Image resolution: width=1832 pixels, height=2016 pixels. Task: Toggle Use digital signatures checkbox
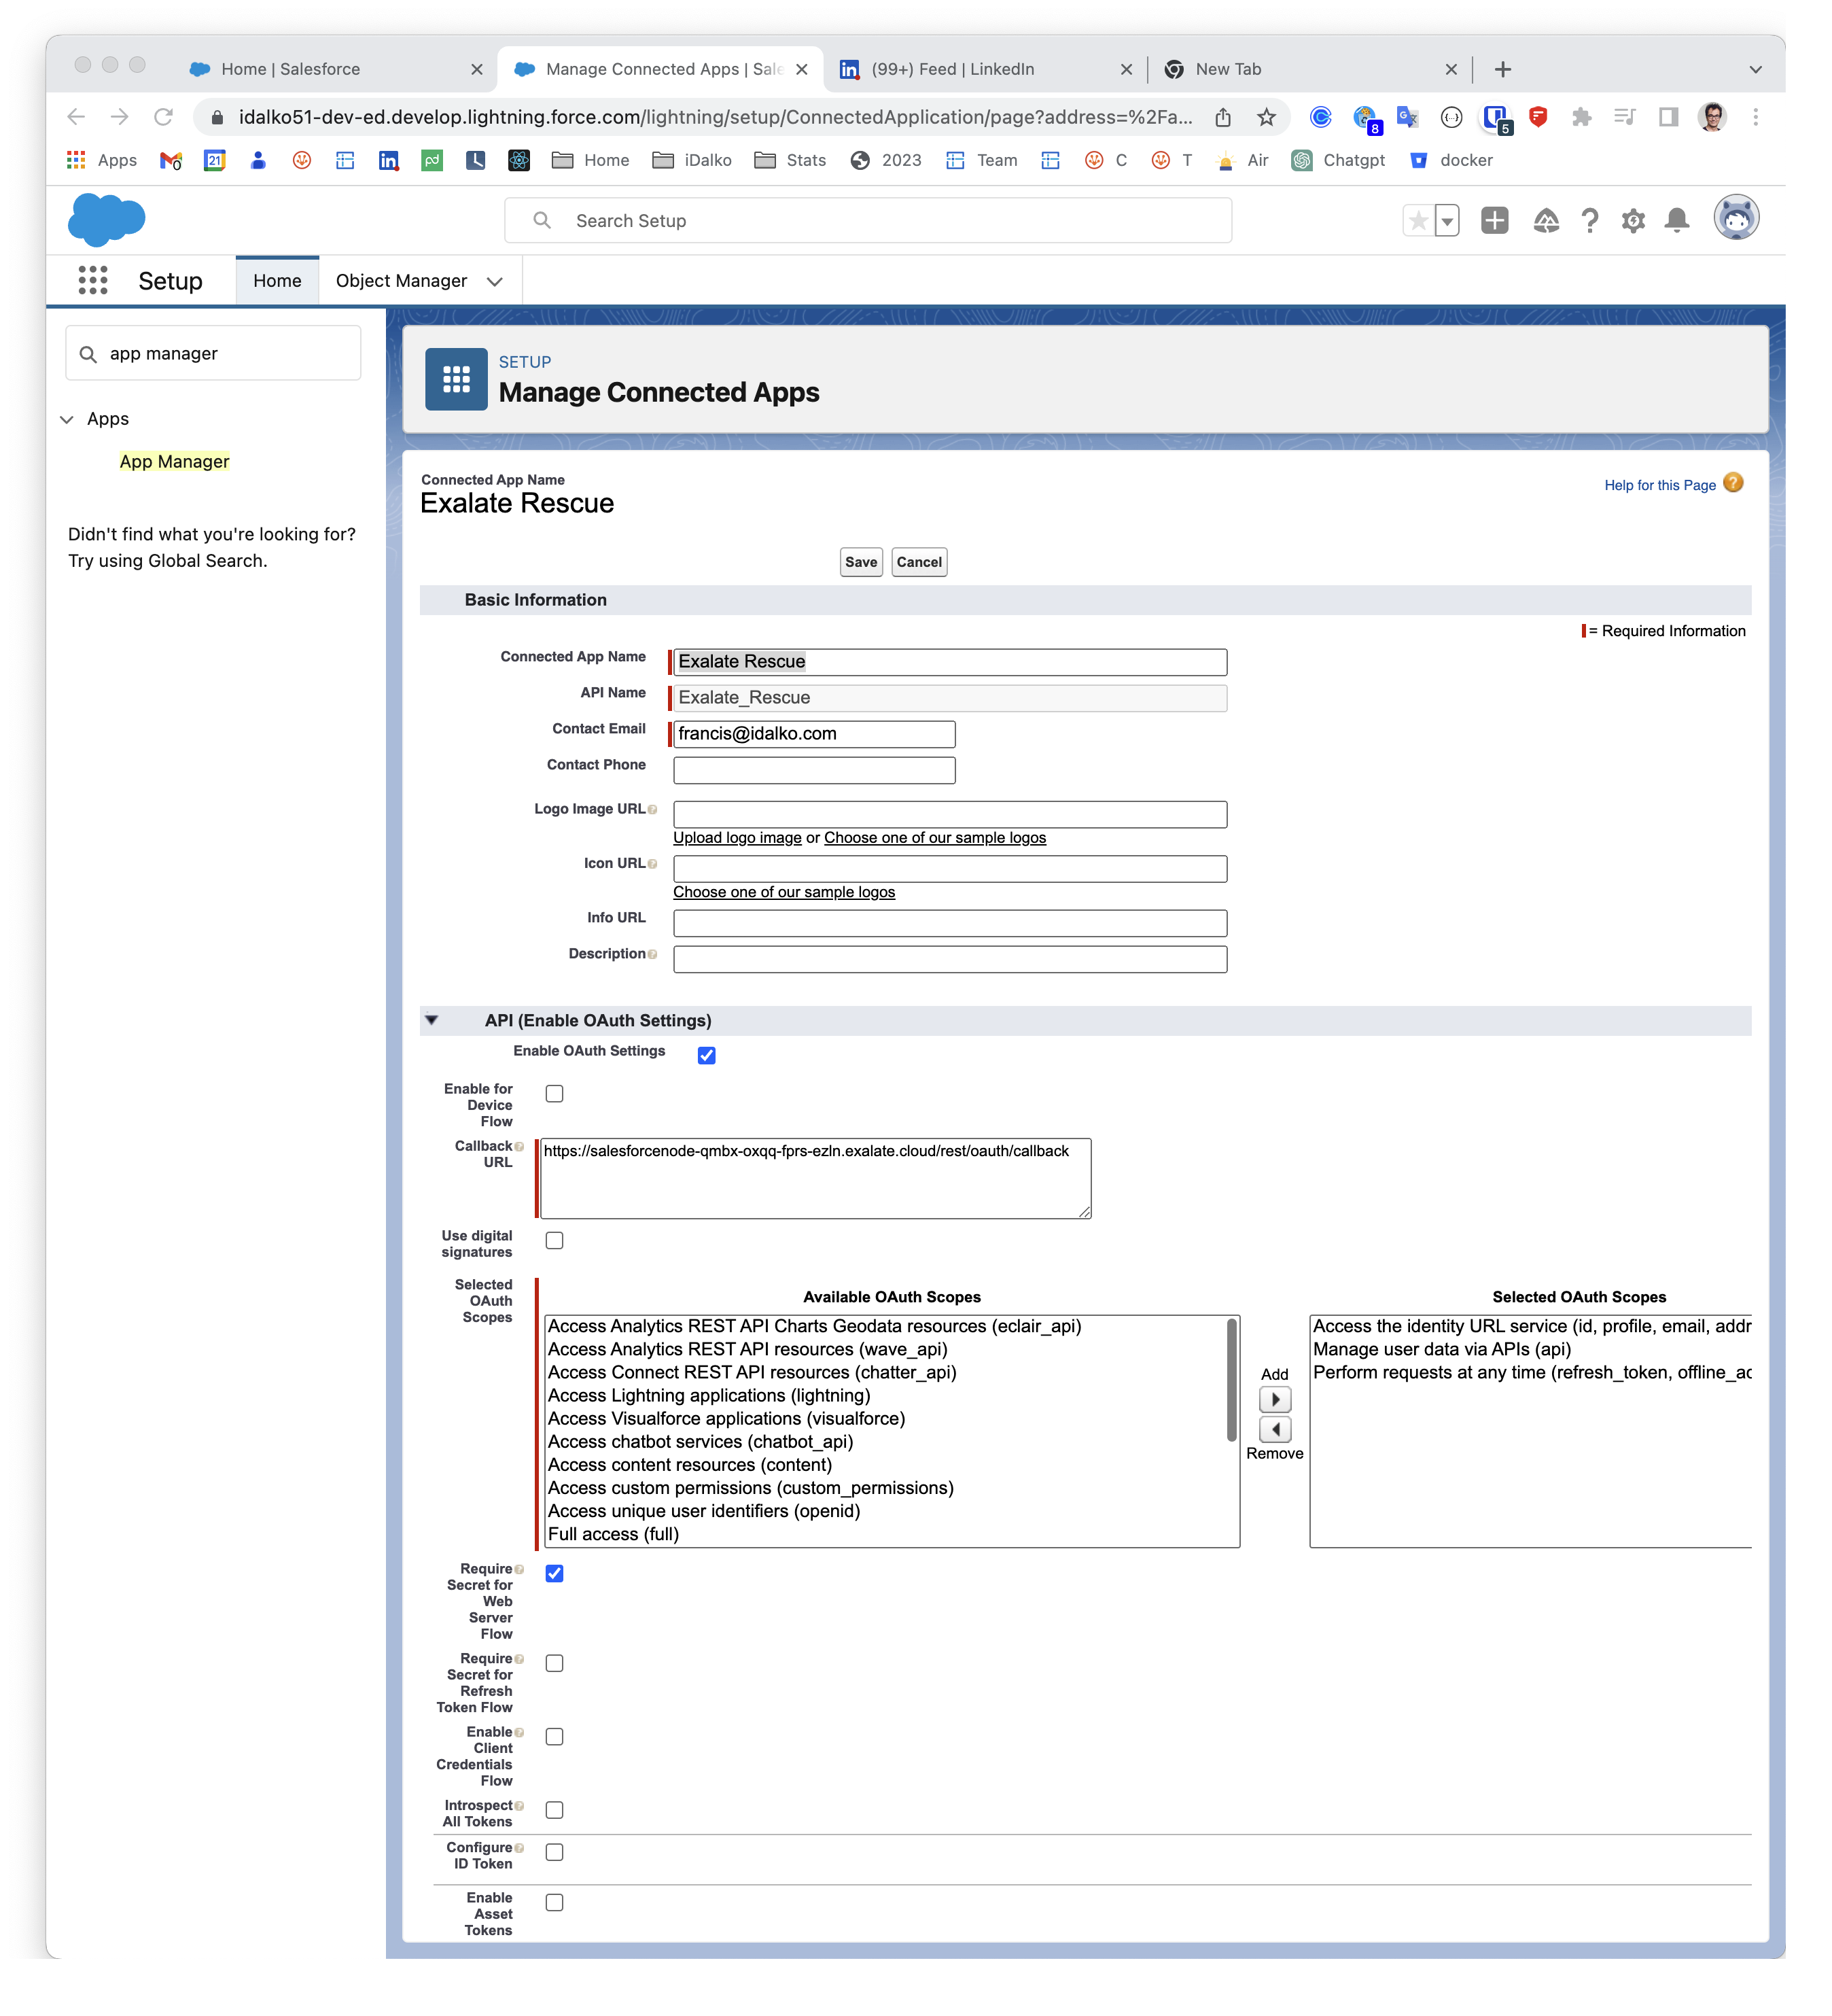(554, 1240)
